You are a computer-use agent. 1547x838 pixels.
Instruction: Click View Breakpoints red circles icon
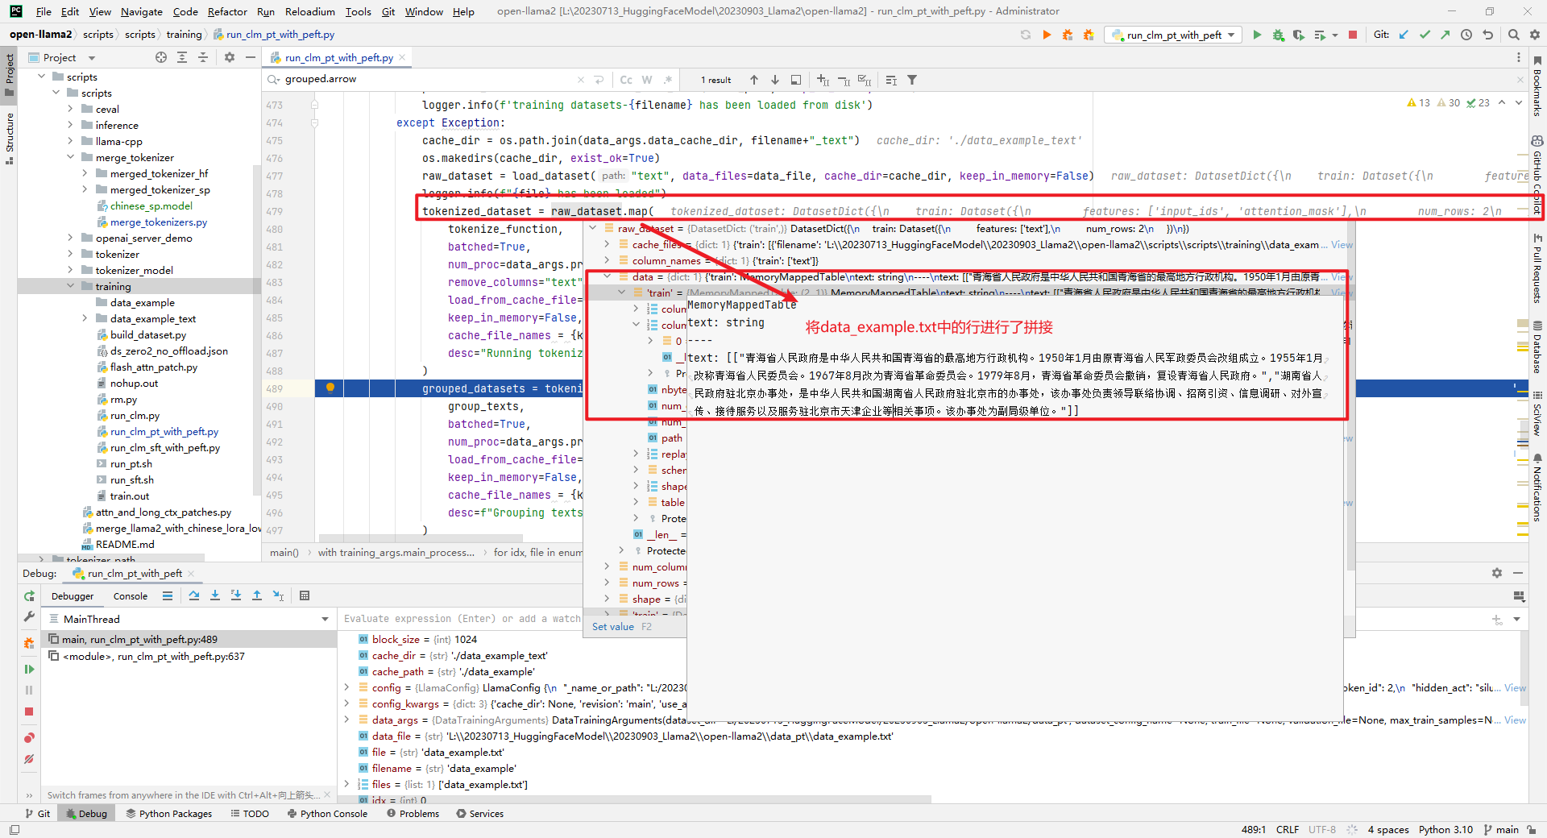click(x=29, y=738)
